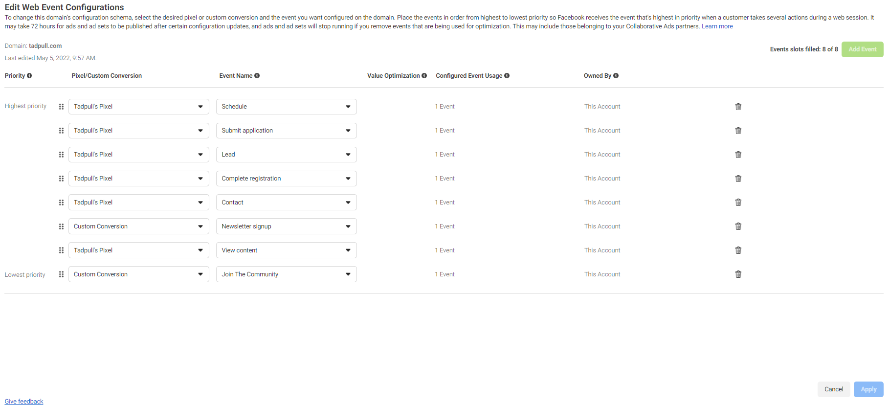Screen dimensions: 889x406
Task: Open pixel dropdown in Complete registration row
Action: (139, 179)
